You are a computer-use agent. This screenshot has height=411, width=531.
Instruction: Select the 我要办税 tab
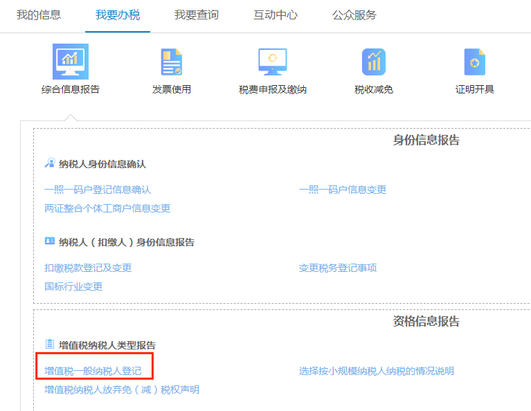118,15
